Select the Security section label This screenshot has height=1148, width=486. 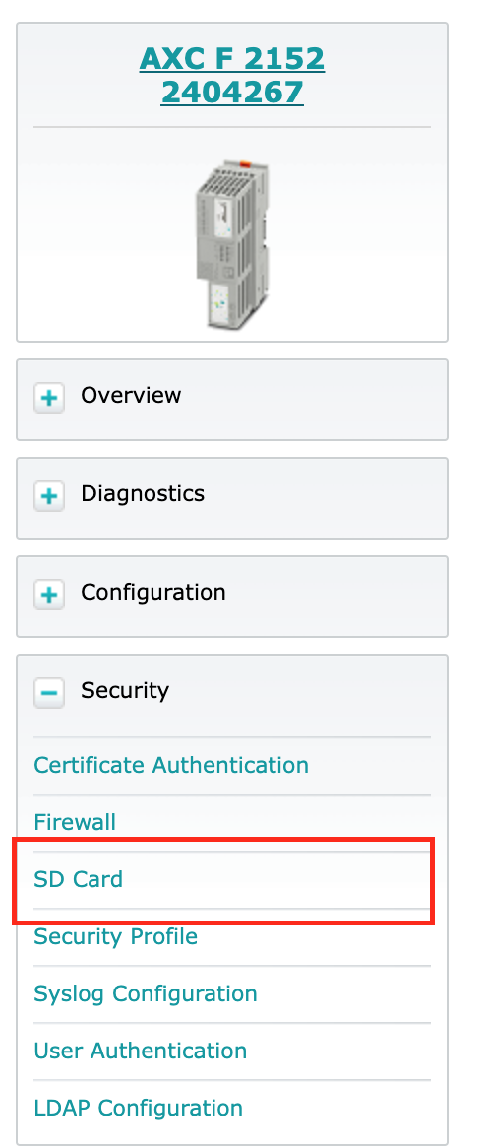[125, 690]
